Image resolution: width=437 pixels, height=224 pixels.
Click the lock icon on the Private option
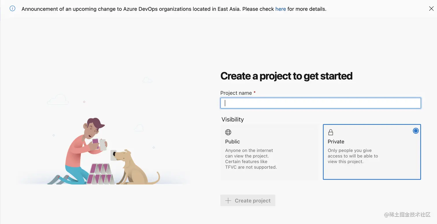pos(331,132)
